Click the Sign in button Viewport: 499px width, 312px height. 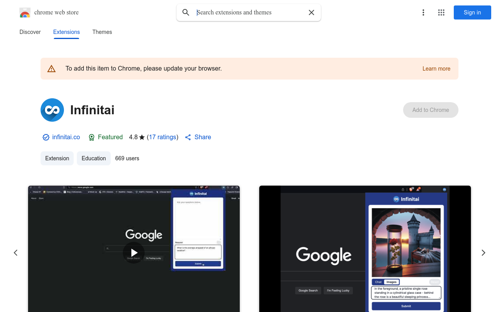pyautogui.click(x=472, y=12)
